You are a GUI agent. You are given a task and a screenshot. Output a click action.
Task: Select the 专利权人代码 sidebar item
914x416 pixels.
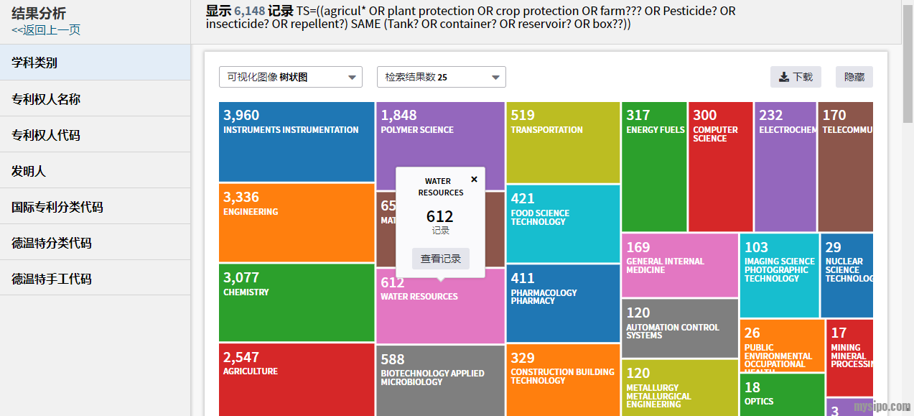[95, 134]
